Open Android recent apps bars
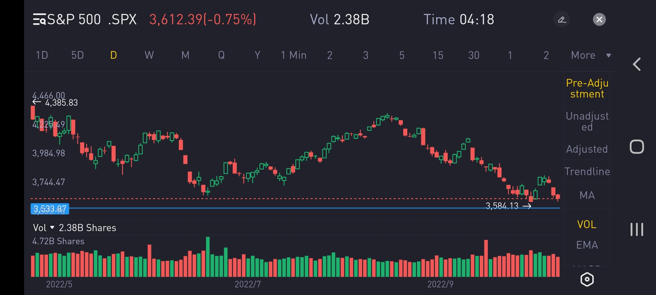 click(637, 229)
